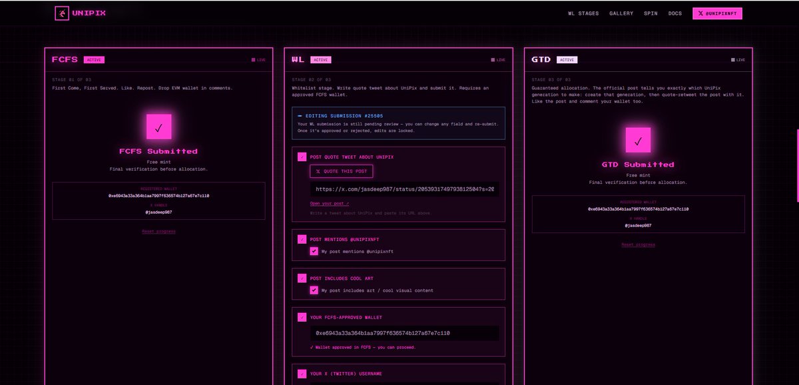
Task: Toggle 'My post includes art' checkbox
Action: (314, 290)
